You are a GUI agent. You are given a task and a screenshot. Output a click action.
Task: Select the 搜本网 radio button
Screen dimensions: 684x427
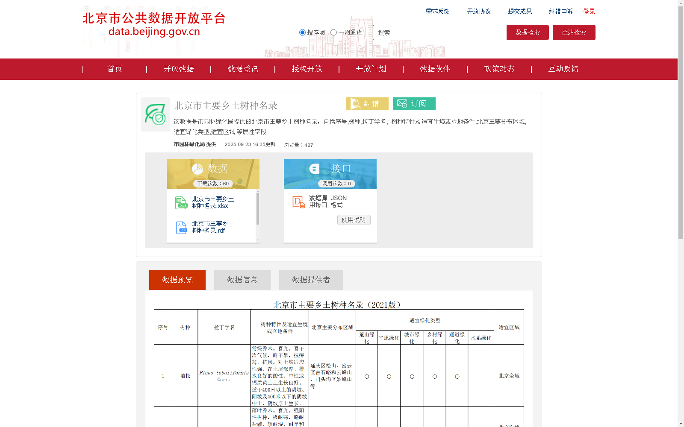pyautogui.click(x=302, y=32)
